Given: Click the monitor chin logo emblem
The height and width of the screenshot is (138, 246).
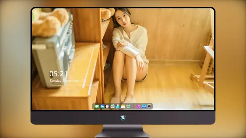Looking at the screenshot, I should point(123,117).
